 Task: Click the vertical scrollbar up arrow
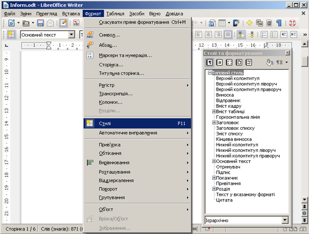305,44
